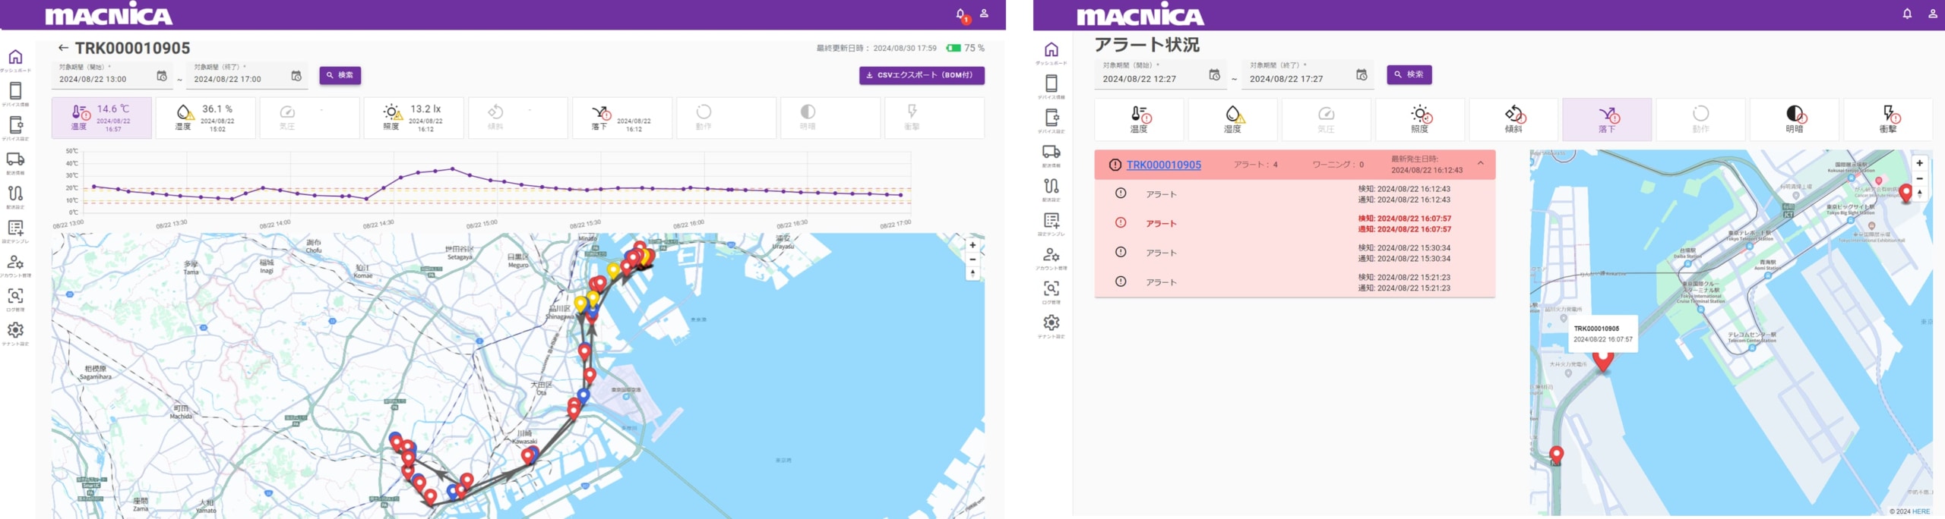Select alert row detected 2024/08/22 16:12:43
Viewport: 1945px width, 519px height.
(x=1295, y=194)
